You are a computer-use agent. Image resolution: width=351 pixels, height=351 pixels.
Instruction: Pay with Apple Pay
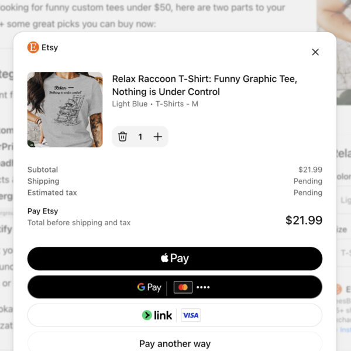175,258
